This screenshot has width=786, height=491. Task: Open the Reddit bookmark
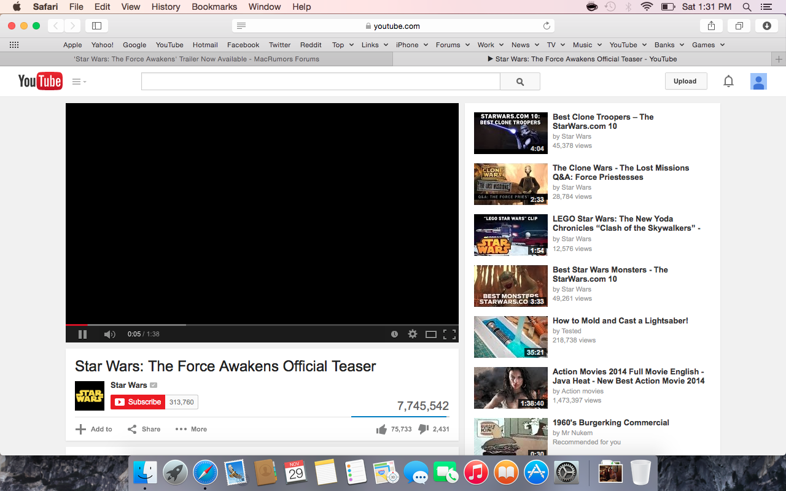pos(311,45)
